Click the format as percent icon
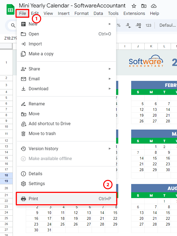Image resolution: width=177 pixels, height=236 pixels. coord(119,25)
